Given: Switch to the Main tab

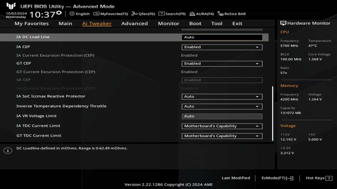Looking at the screenshot, I should tap(65, 24).
